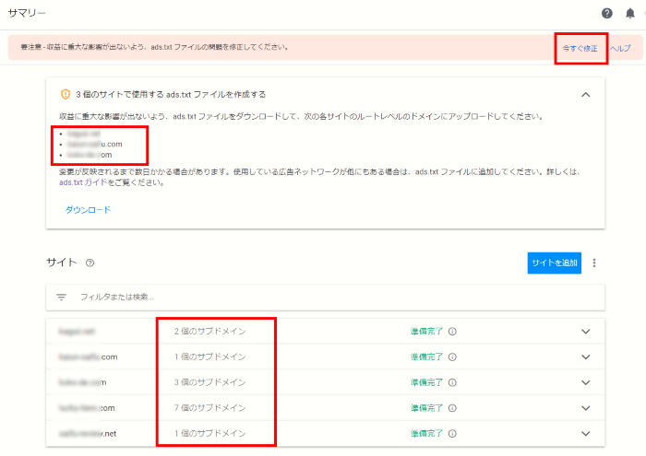Screen dimensions: 646x456
Task: Open the help icon in the top header
Action: (606, 14)
